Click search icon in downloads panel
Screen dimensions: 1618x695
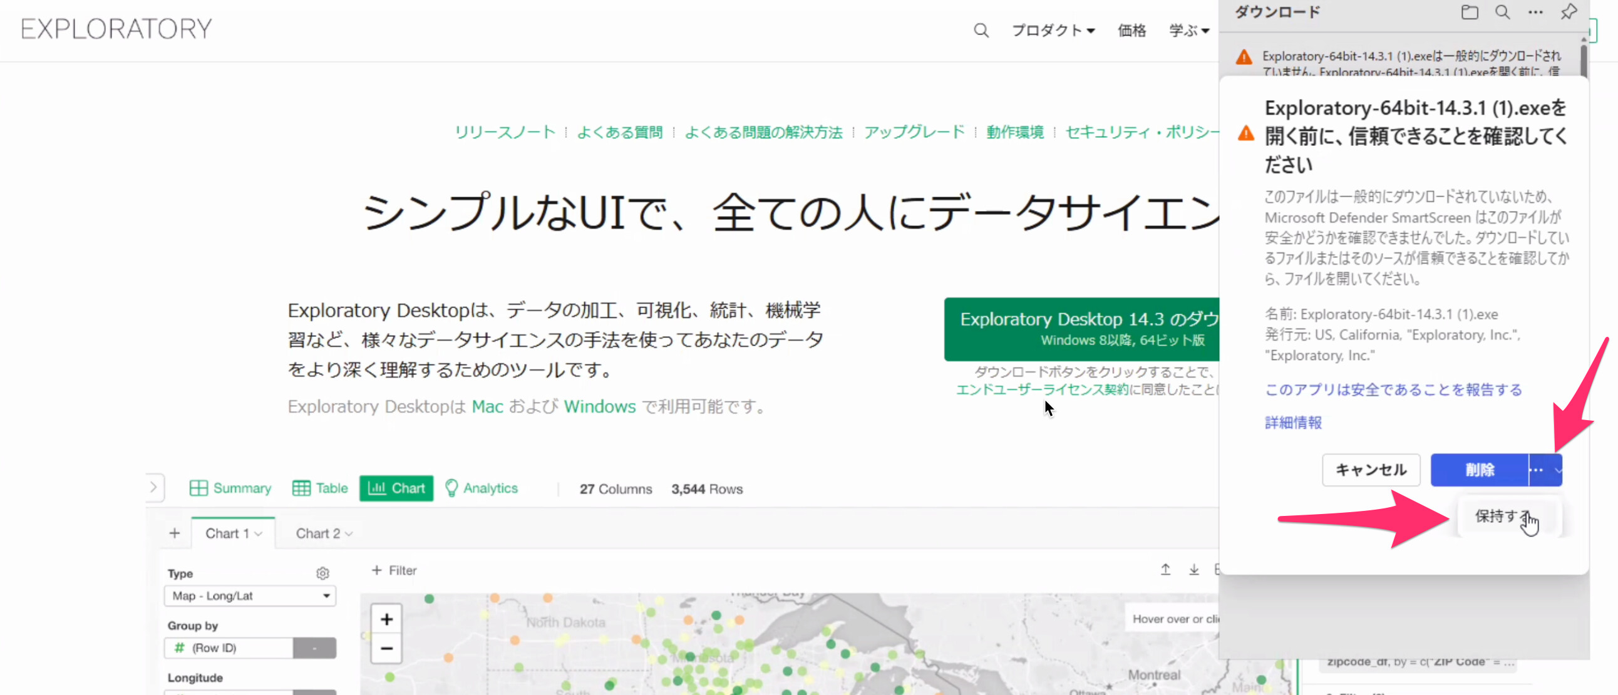point(1502,12)
